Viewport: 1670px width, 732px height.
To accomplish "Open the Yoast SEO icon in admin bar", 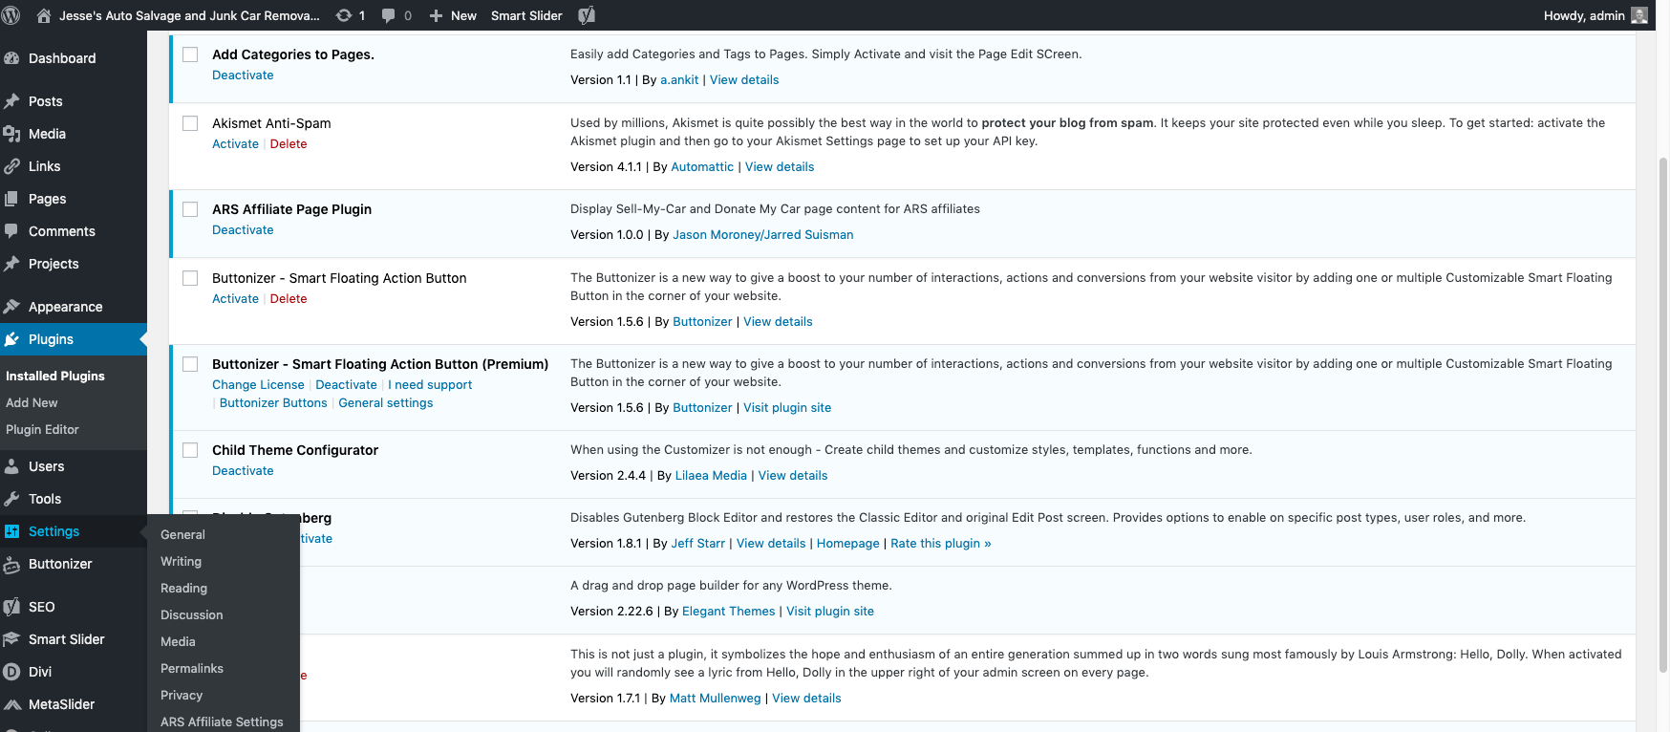I will tap(587, 15).
